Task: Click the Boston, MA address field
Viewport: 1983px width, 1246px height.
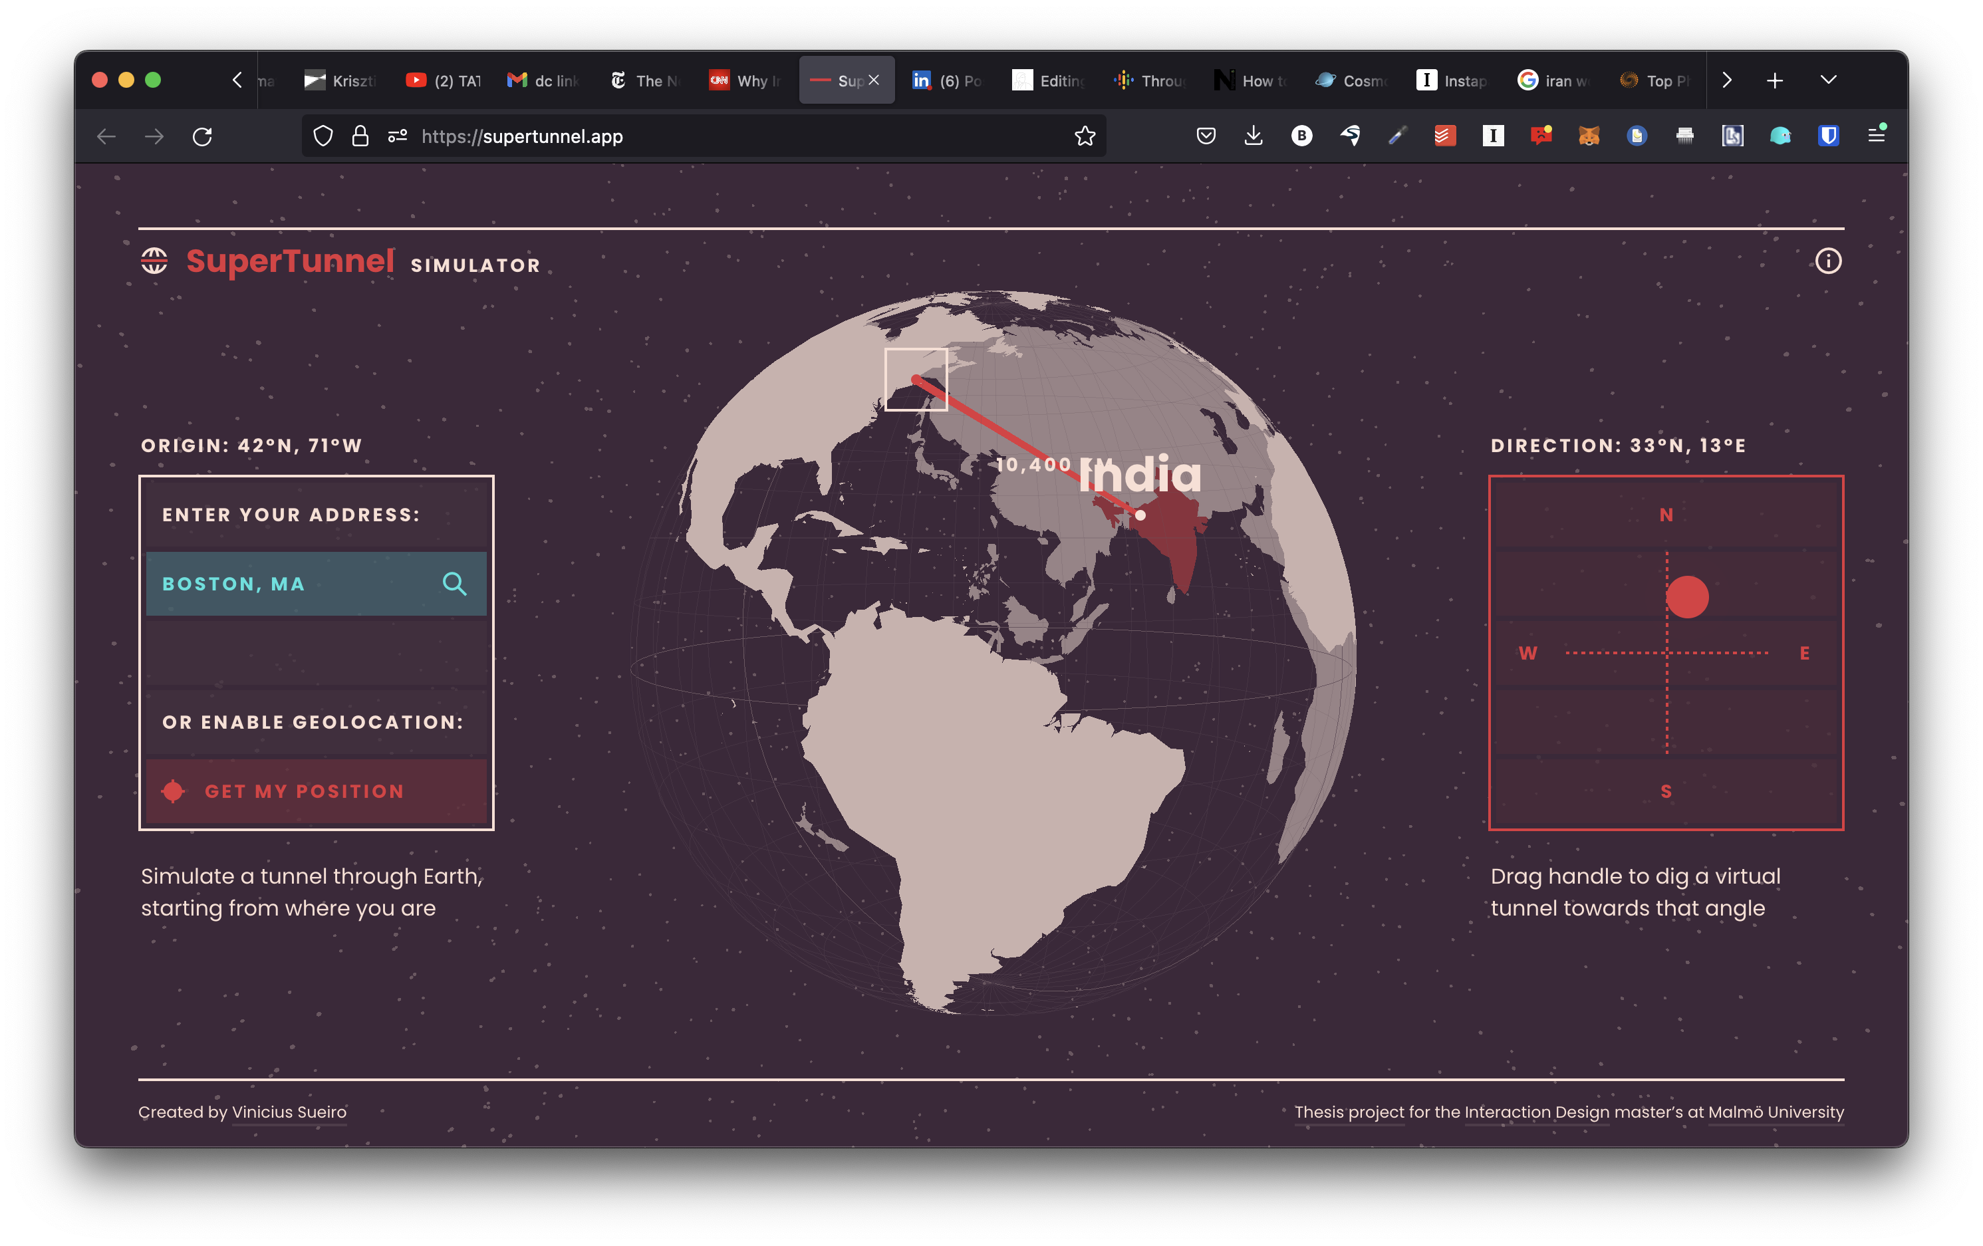Action: click(x=288, y=584)
